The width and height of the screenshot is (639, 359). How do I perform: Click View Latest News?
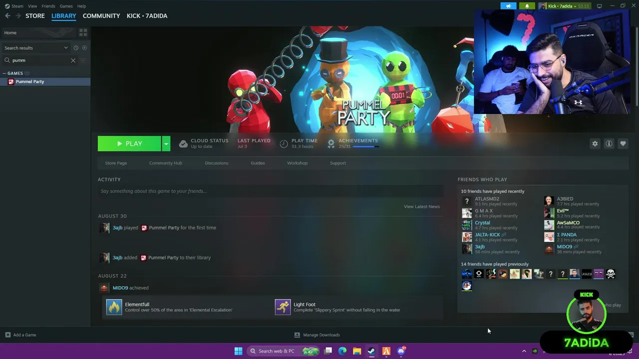422,206
